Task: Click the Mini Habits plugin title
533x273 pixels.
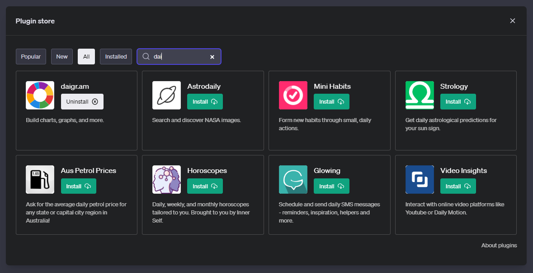Action: pyautogui.click(x=332, y=86)
